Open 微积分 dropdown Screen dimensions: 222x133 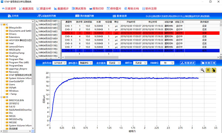click(x=140, y=63)
